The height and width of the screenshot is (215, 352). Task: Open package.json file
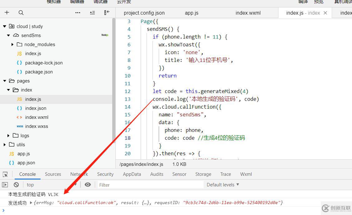(x=39, y=72)
